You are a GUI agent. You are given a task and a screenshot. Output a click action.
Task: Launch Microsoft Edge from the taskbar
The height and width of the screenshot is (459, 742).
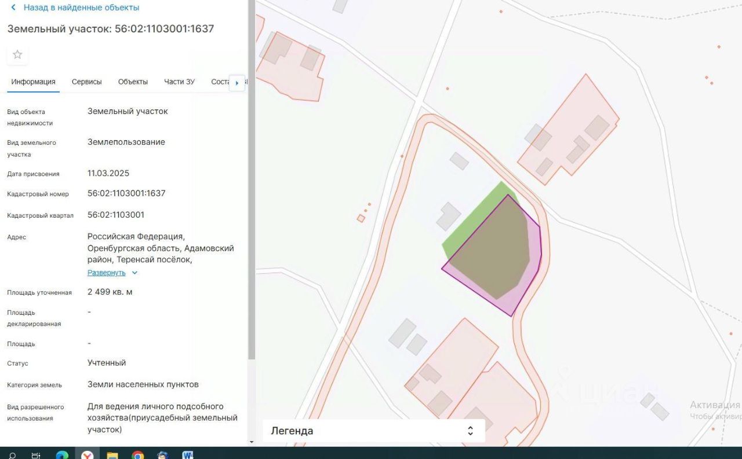click(62, 455)
